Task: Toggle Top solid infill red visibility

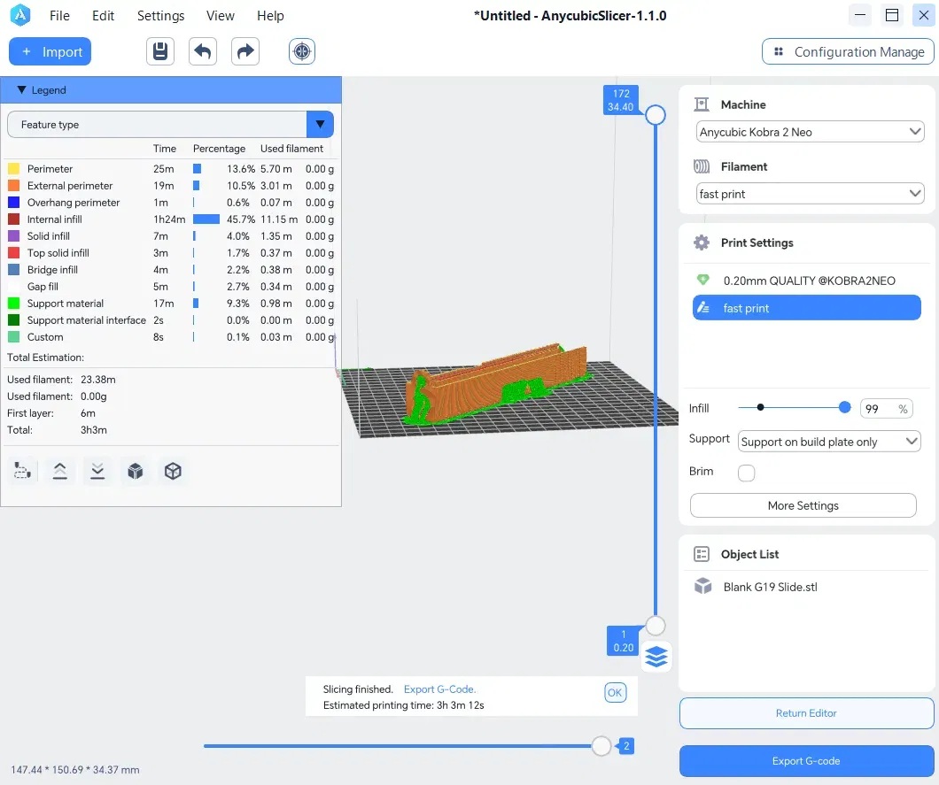Action: point(14,252)
